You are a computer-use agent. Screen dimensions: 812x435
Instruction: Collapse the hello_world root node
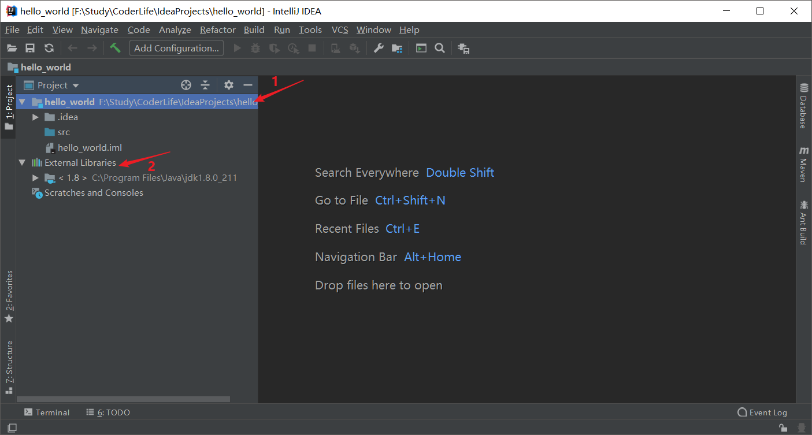(22, 102)
